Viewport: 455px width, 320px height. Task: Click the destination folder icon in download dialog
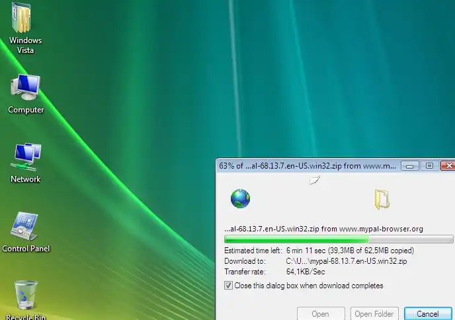point(382,199)
